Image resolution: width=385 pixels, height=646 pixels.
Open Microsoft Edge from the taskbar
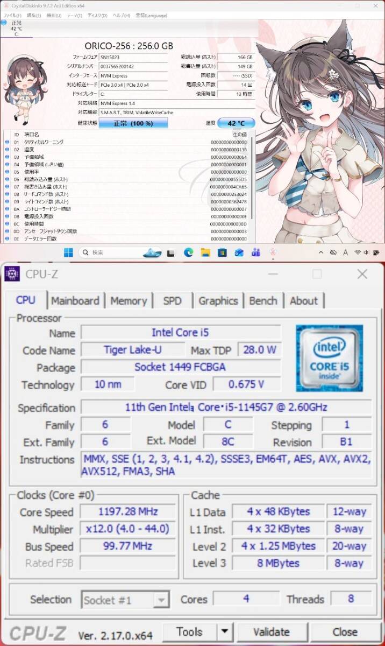[188, 252]
